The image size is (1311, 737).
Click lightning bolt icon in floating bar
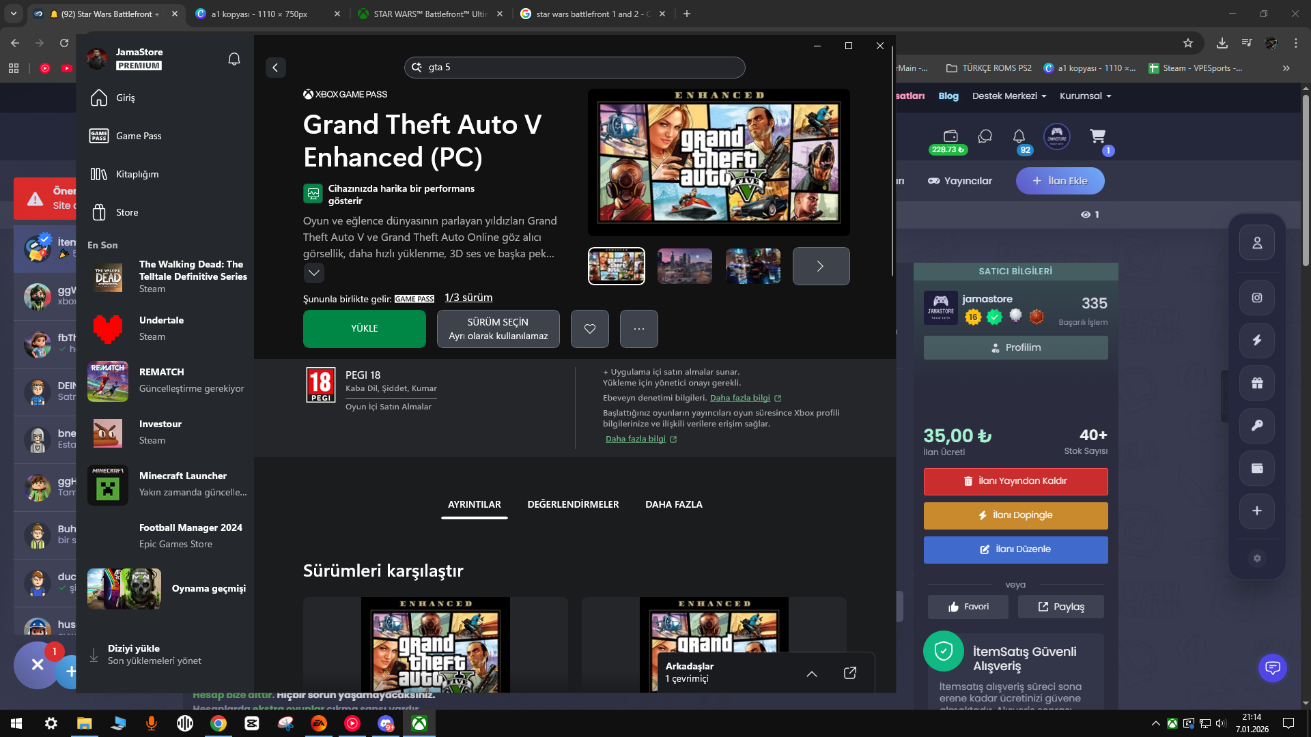[x=1257, y=341]
